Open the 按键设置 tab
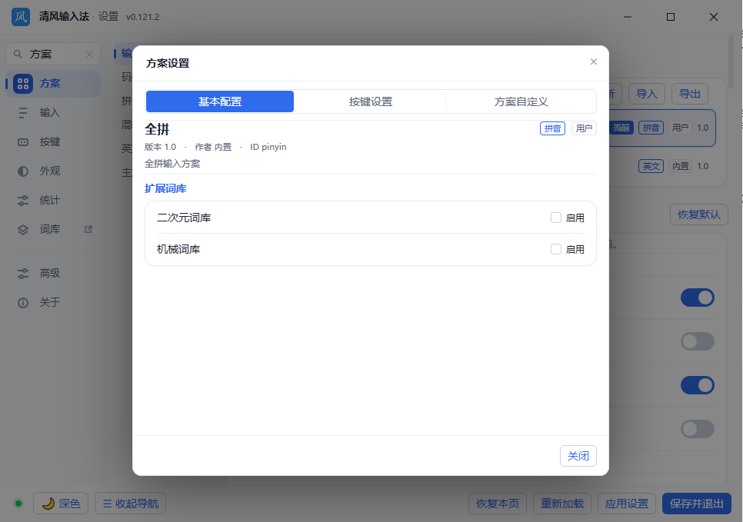 pyautogui.click(x=371, y=101)
